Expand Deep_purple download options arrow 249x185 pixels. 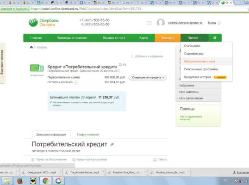(61, 172)
